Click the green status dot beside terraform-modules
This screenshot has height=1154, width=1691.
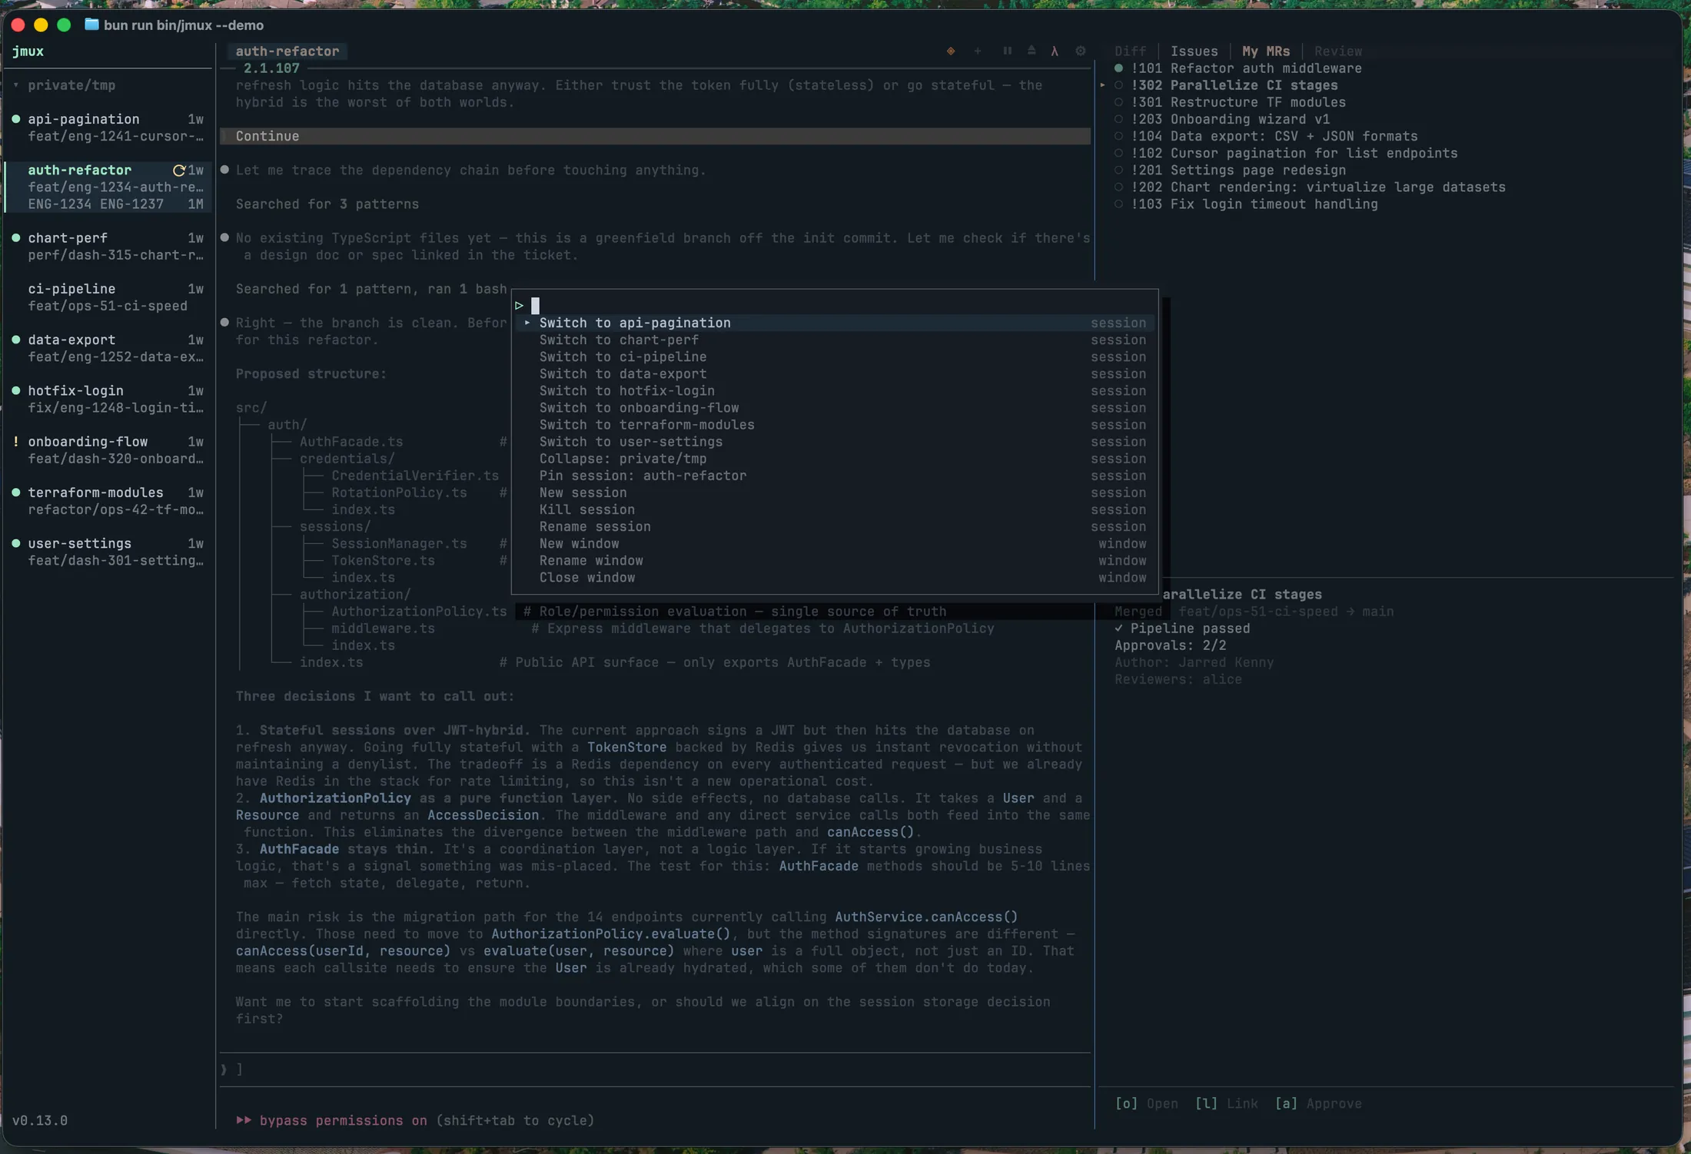click(16, 492)
